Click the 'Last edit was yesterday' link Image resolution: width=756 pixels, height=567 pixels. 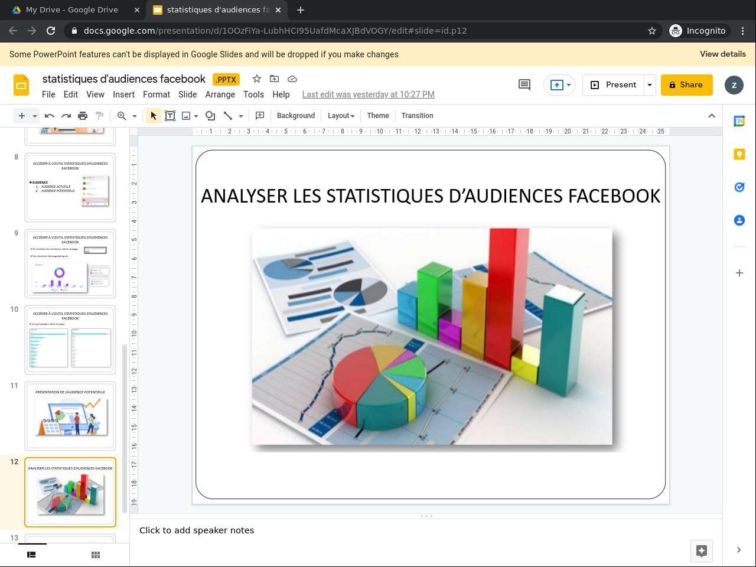click(369, 94)
